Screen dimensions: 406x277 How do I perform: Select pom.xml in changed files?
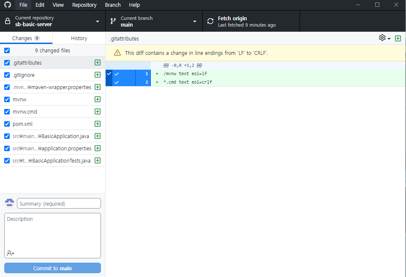click(52, 124)
